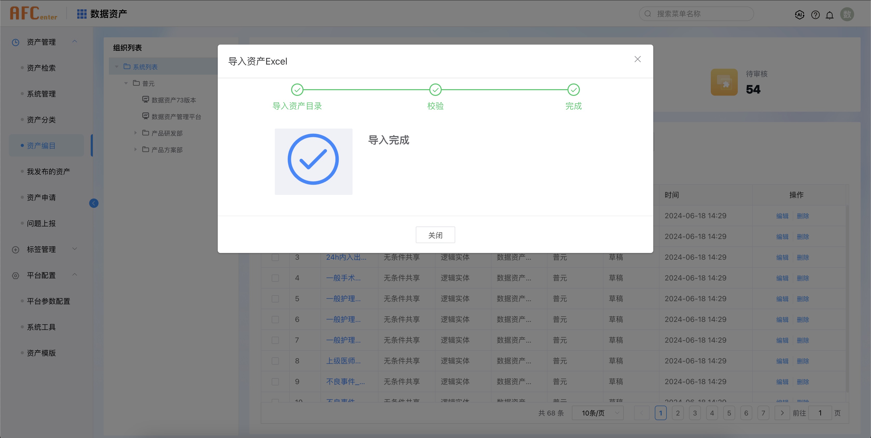Viewport: 871px width, 438px height.
Task: Open 资产检索 in the sidebar menu
Action: (41, 68)
